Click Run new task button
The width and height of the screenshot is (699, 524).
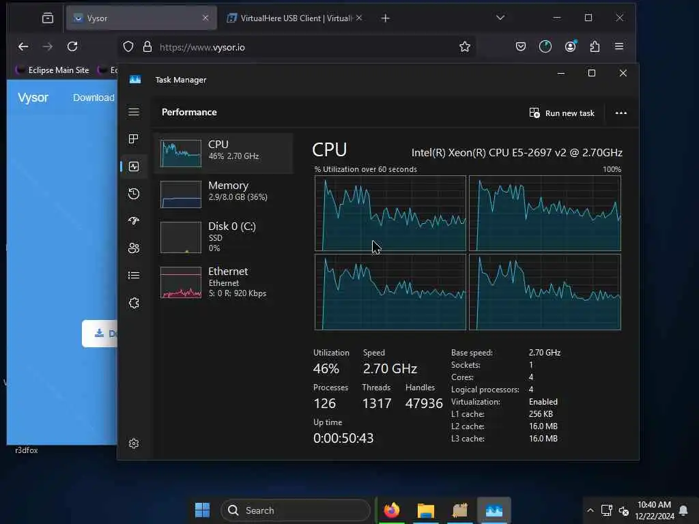point(562,113)
